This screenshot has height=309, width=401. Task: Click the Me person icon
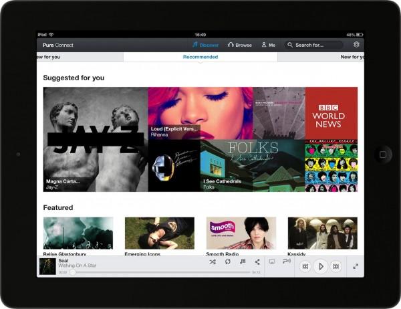point(264,45)
